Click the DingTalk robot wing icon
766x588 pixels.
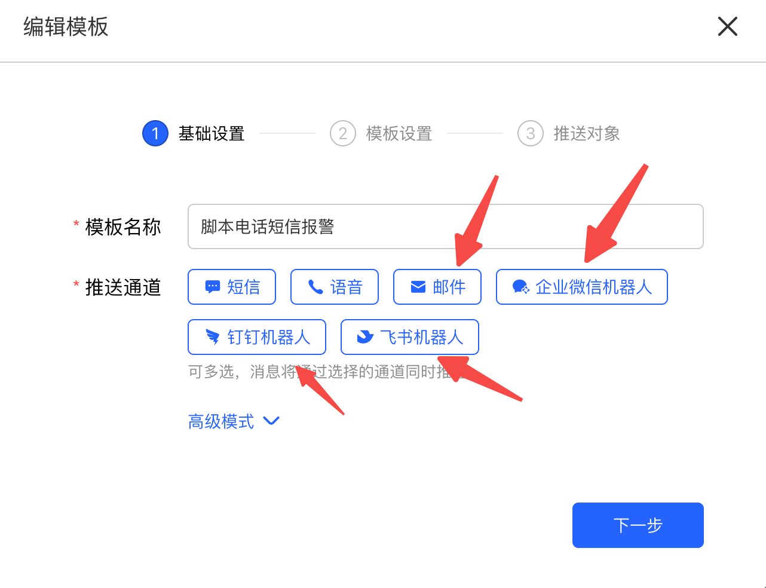point(213,337)
